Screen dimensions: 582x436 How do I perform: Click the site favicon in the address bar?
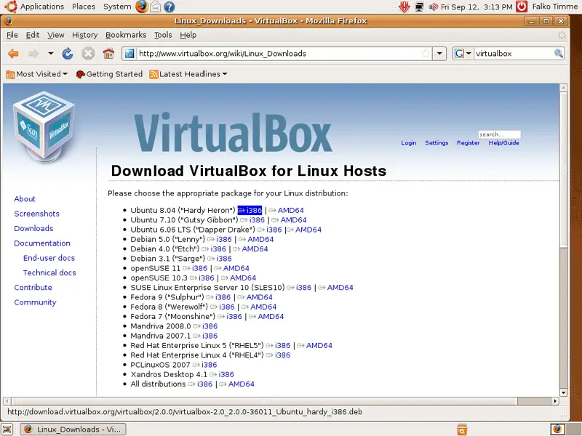click(x=129, y=54)
